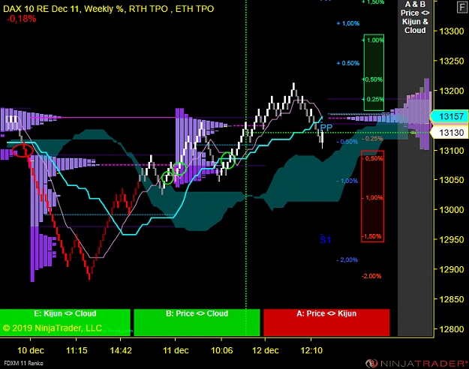Viewport: 469px width, 369px height.
Task: Click the FDXM 11 Renko label
Action: [x=23, y=363]
